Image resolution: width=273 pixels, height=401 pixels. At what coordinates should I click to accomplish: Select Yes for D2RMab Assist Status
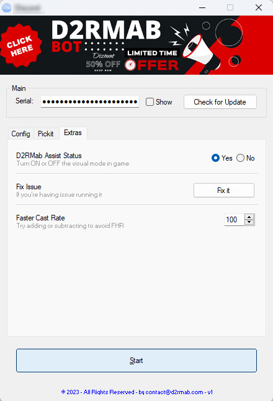click(x=215, y=158)
